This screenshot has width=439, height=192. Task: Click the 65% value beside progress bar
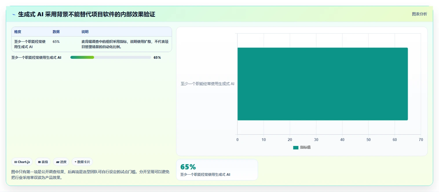(157, 58)
